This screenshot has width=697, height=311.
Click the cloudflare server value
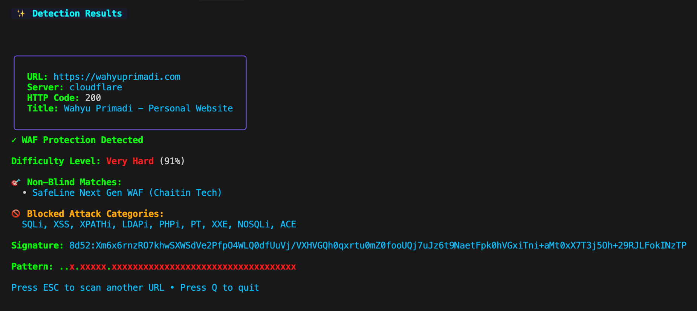[96, 87]
